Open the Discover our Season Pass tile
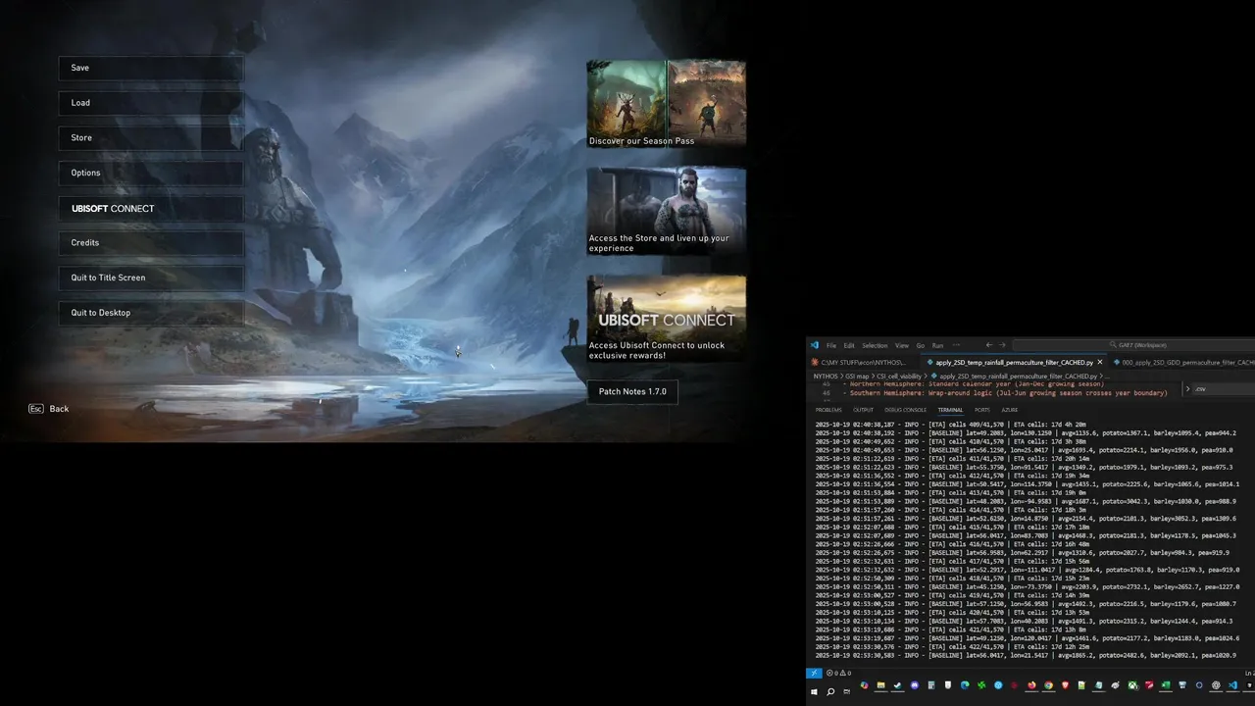The width and height of the screenshot is (1255, 706). pyautogui.click(x=667, y=104)
